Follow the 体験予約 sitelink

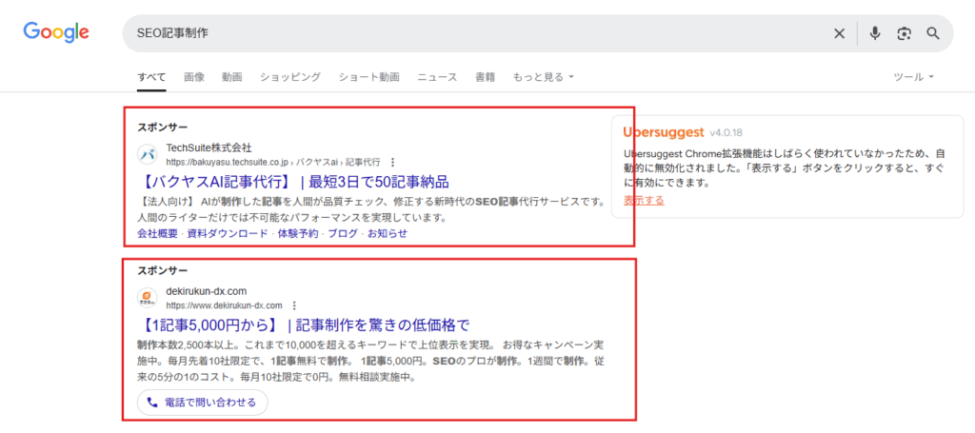(x=298, y=233)
